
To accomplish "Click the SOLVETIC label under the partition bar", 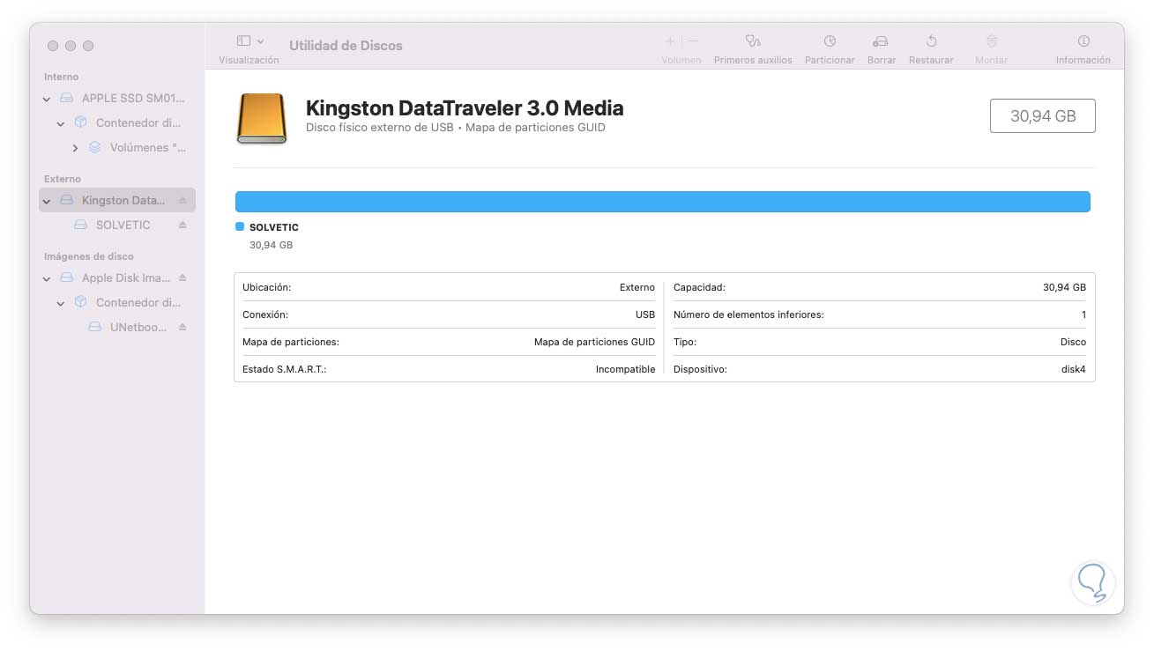I will 274,227.
